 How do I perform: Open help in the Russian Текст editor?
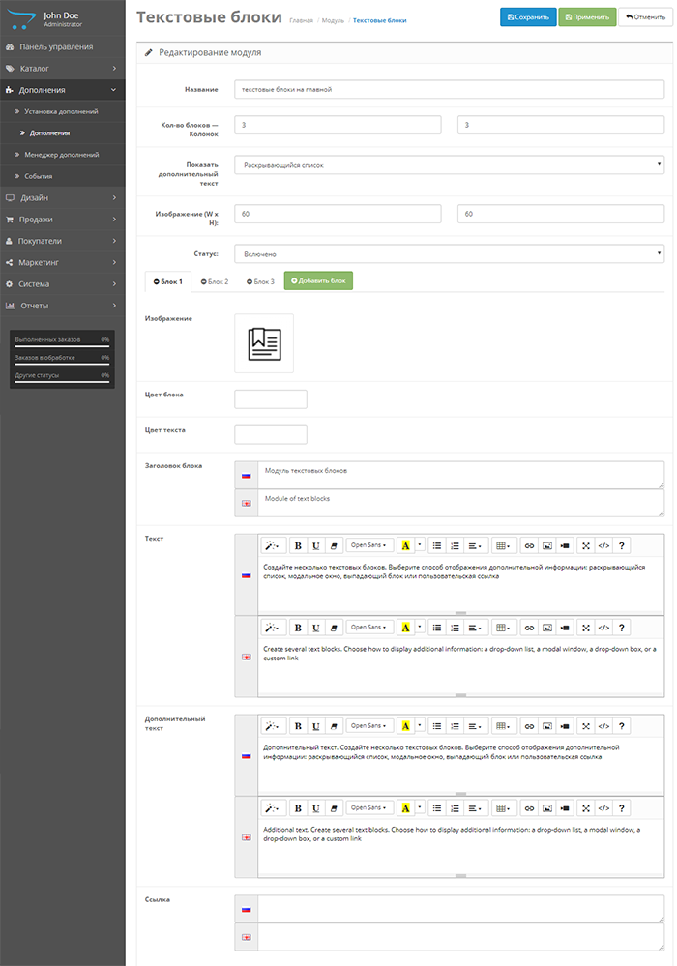pos(622,544)
